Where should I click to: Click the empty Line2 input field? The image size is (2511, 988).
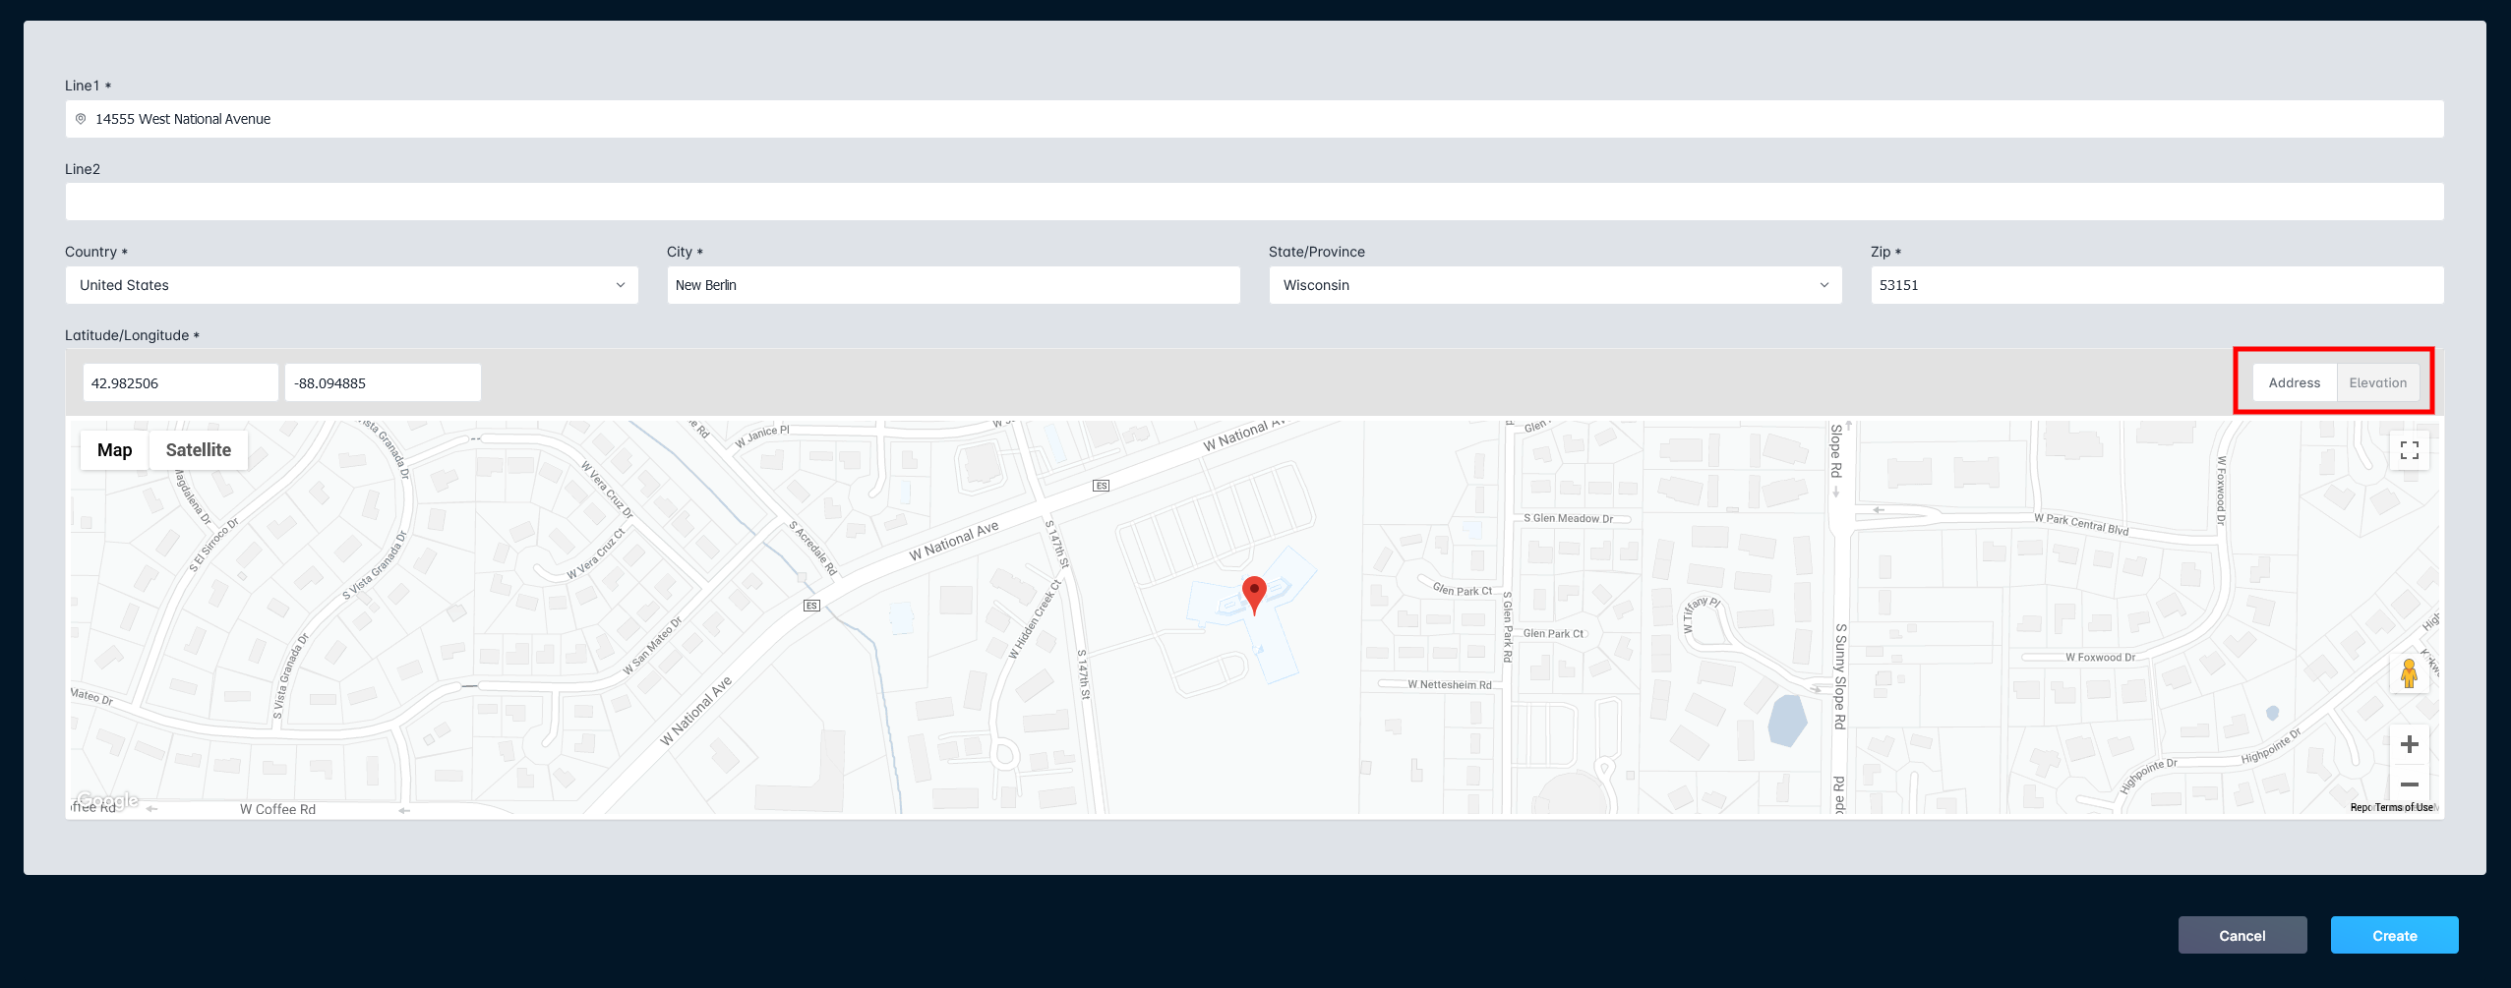pyautogui.click(x=1255, y=202)
